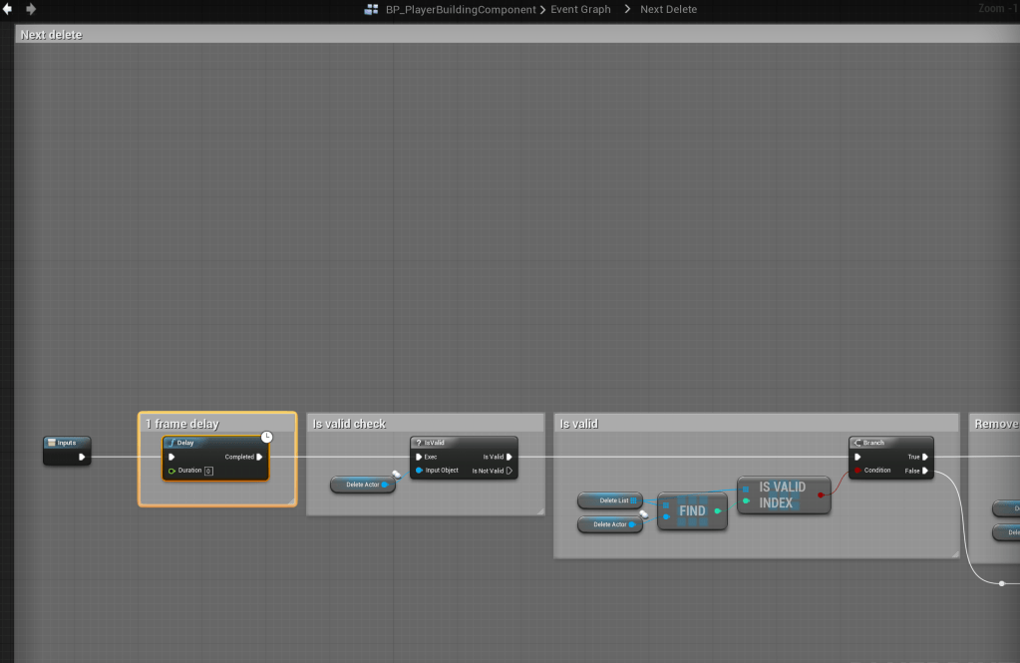Edit the Duration value field
Screen dimensions: 1020x663
click(x=208, y=471)
